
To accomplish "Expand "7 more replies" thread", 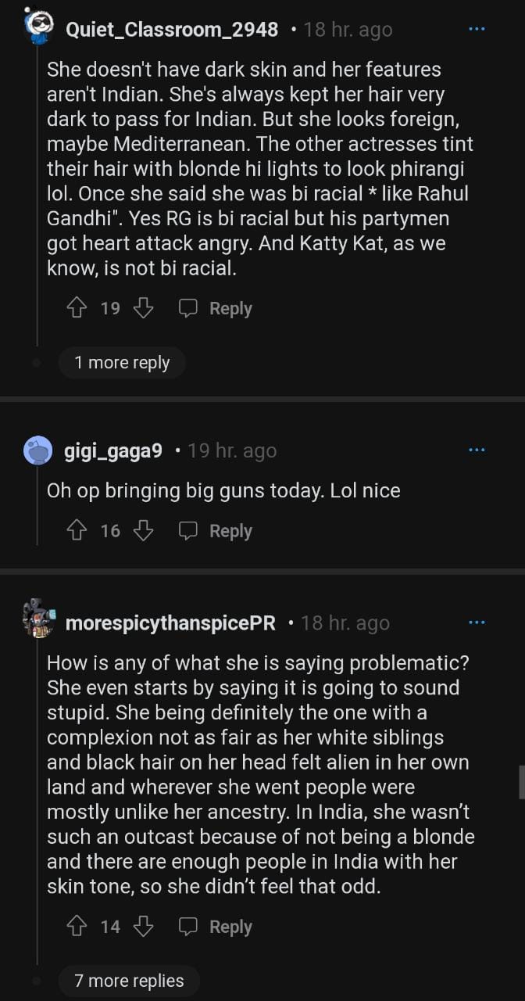I will 129,981.
